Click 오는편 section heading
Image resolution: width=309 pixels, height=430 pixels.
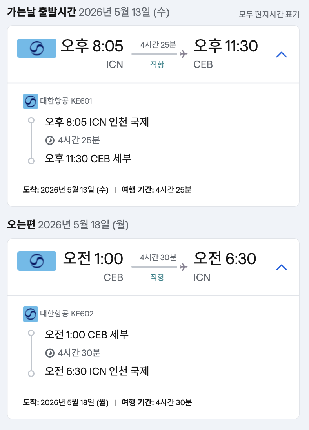coord(21,225)
